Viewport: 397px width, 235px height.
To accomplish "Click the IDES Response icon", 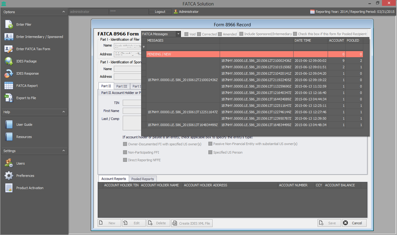I will pos(9,74).
